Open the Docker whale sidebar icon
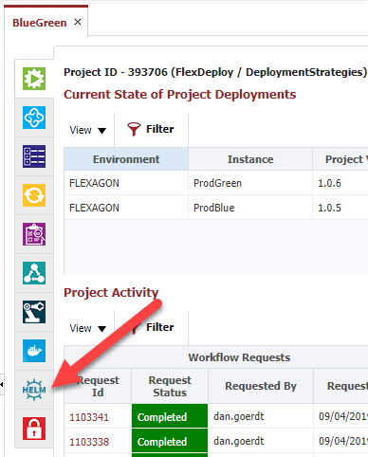368x457 pixels. point(34,351)
